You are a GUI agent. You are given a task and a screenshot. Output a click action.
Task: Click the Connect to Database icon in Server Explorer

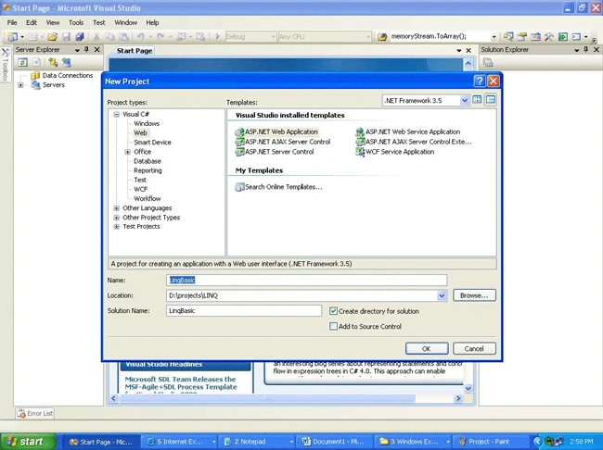point(53,62)
